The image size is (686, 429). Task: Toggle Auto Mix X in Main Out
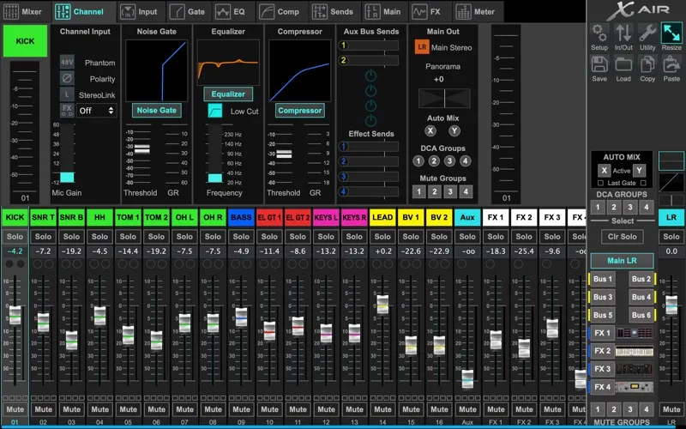430,130
